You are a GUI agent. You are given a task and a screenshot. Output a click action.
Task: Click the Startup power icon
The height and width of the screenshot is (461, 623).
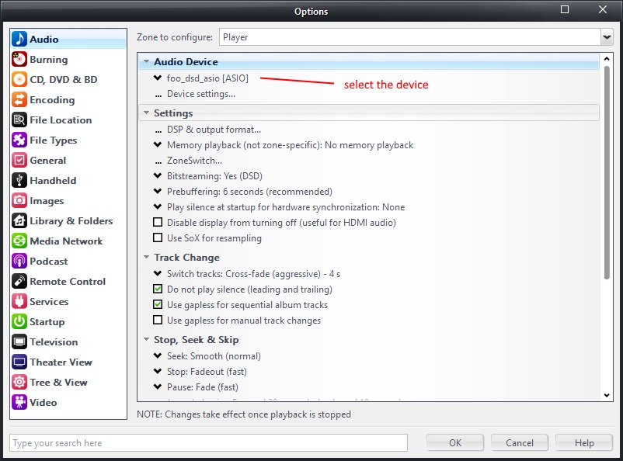(19, 322)
